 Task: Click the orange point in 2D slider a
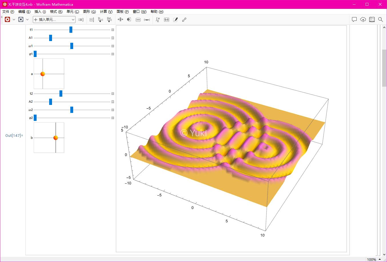tap(43, 74)
